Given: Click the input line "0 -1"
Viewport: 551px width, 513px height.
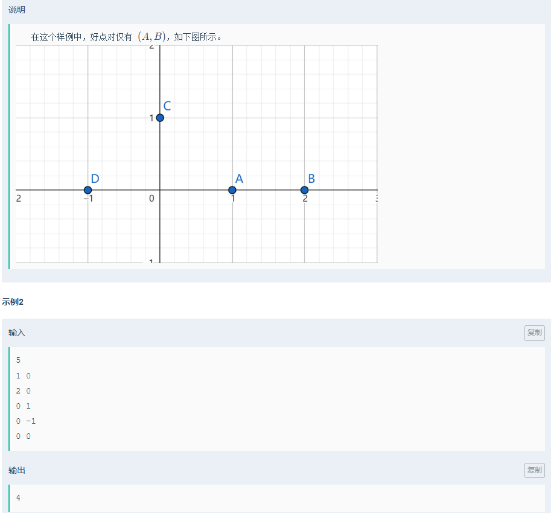Looking at the screenshot, I should [26, 421].
